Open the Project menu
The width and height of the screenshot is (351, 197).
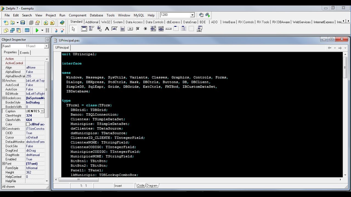pos(51,15)
